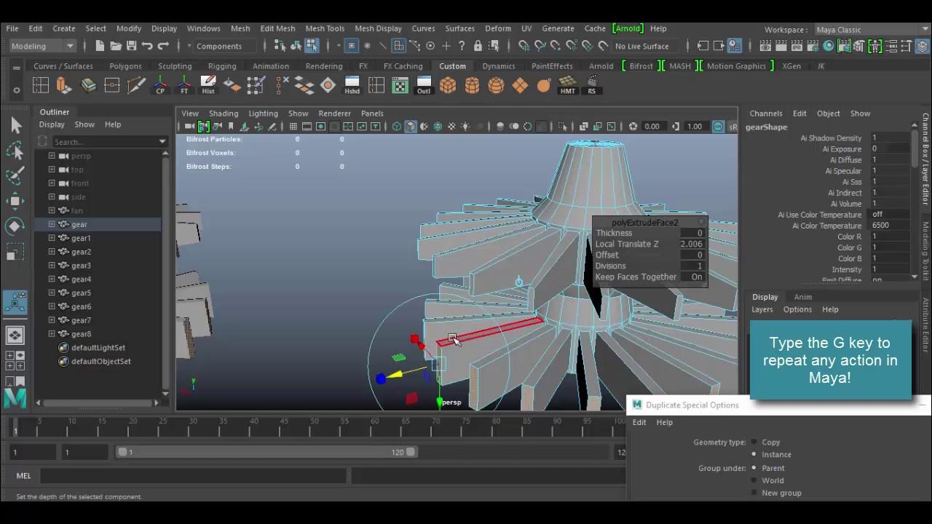The width and height of the screenshot is (932, 524).
Task: Select the Copy geometry type radio button
Action: click(x=754, y=442)
